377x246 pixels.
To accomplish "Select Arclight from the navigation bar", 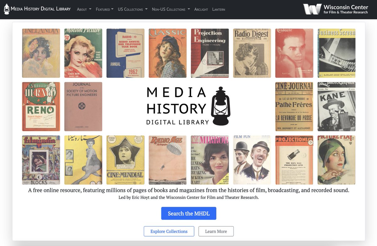I will 201,9.
